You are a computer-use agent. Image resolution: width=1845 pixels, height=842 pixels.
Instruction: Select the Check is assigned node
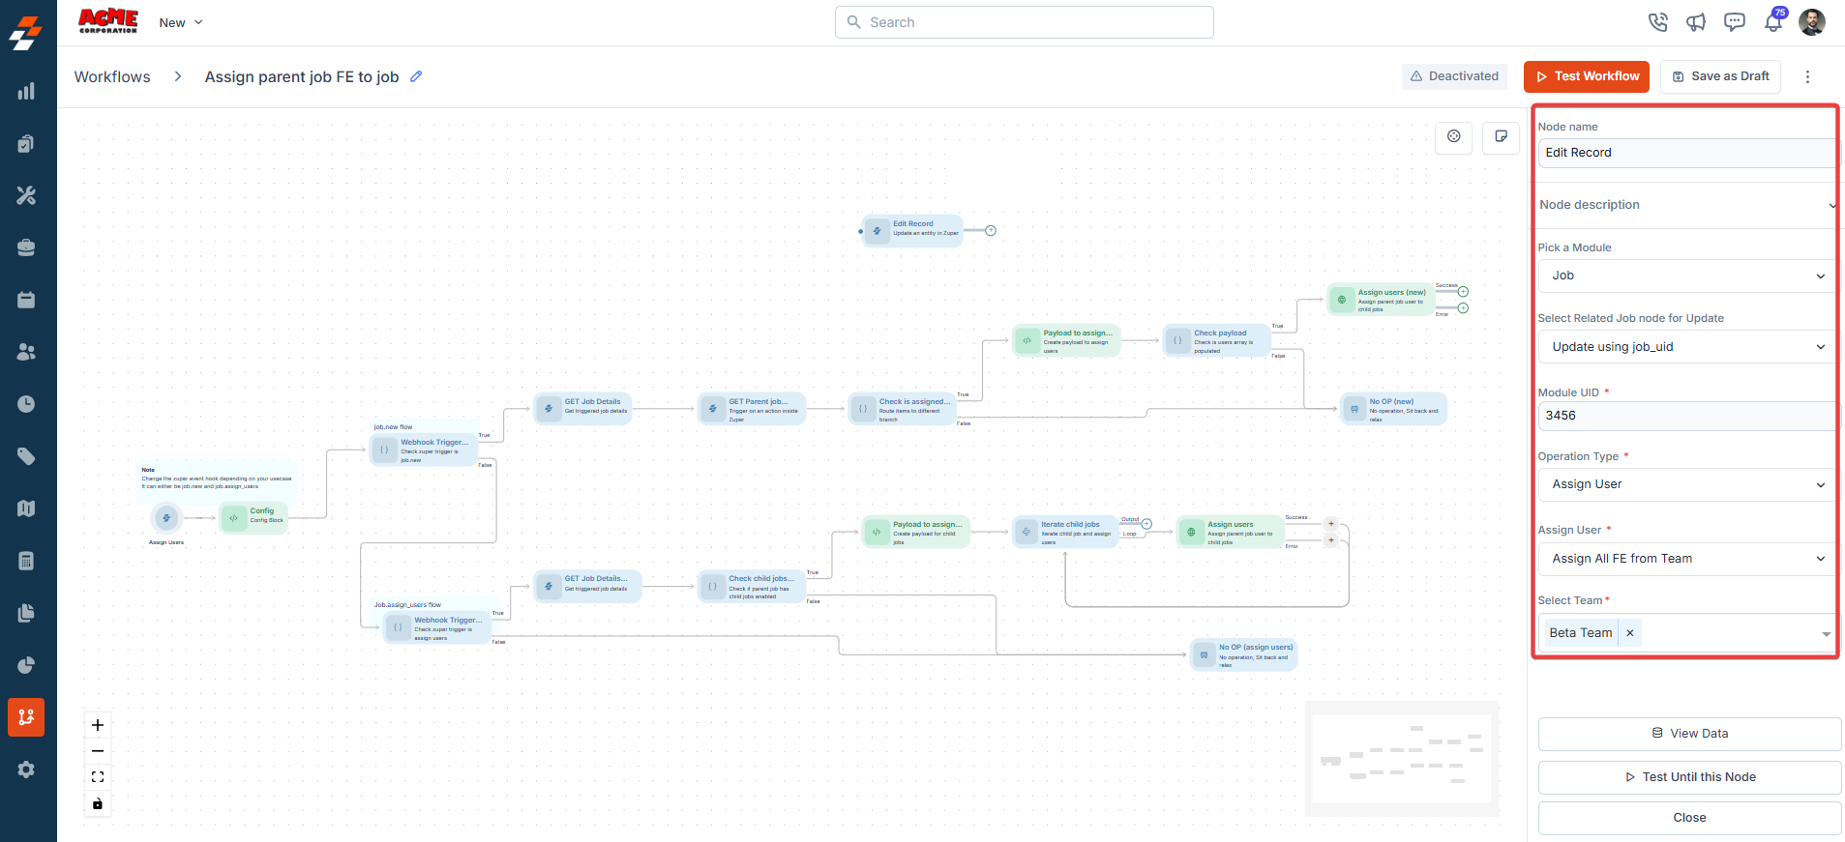click(902, 409)
